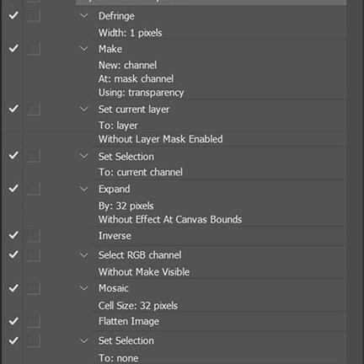Select the Expand action step
The width and height of the screenshot is (364, 364).
pos(114,189)
